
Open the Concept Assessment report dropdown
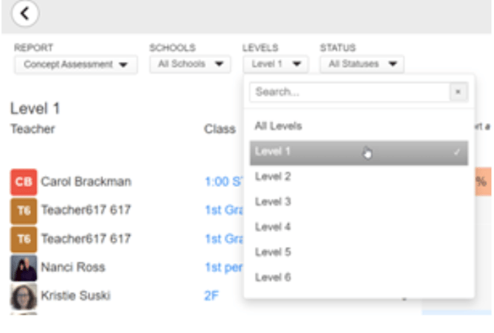coord(75,64)
